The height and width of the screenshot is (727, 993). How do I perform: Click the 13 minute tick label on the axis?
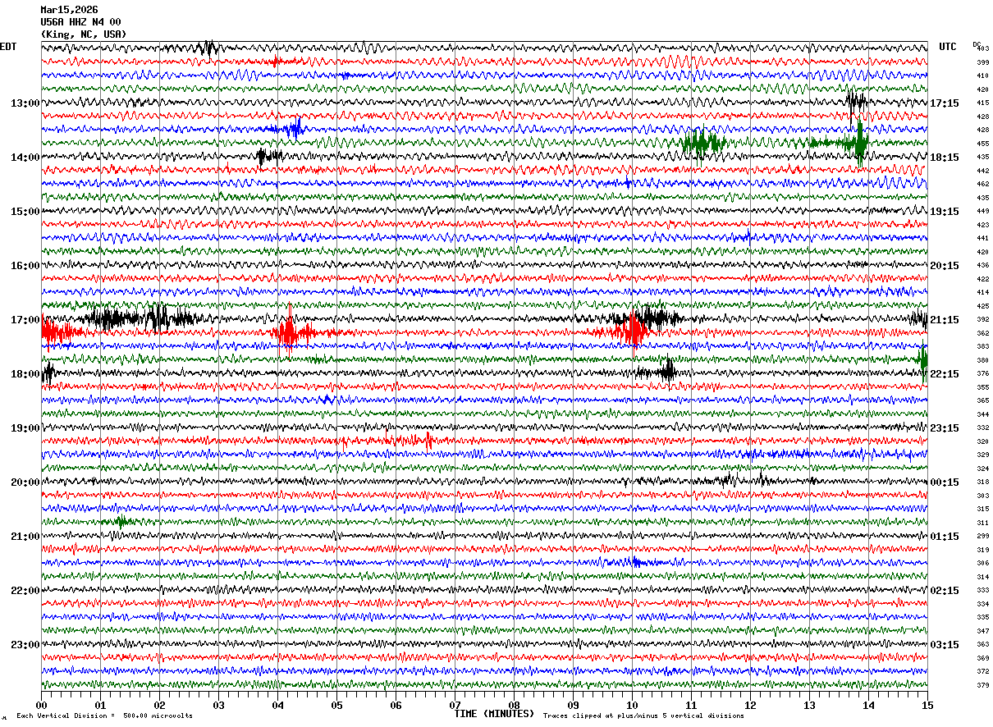pos(809,705)
